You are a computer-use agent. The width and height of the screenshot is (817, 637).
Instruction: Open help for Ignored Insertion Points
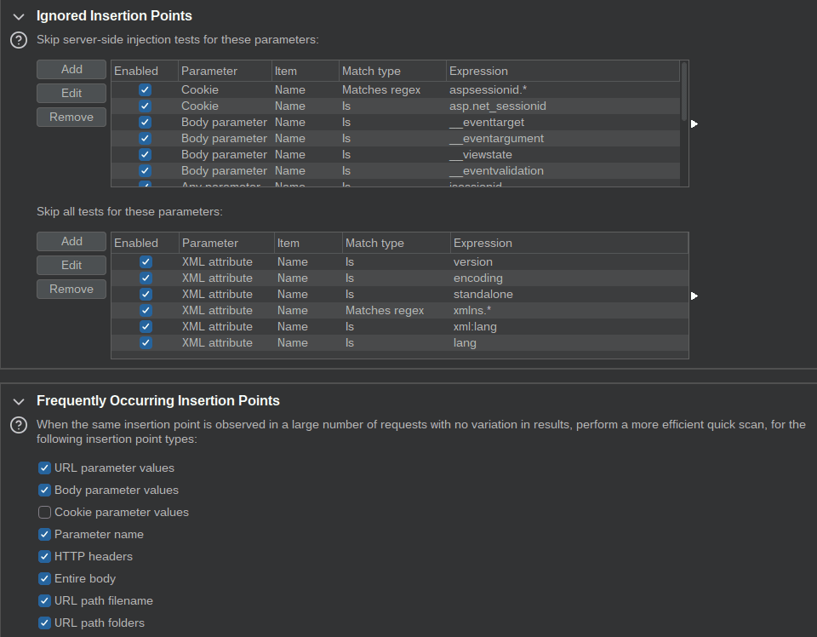point(19,40)
